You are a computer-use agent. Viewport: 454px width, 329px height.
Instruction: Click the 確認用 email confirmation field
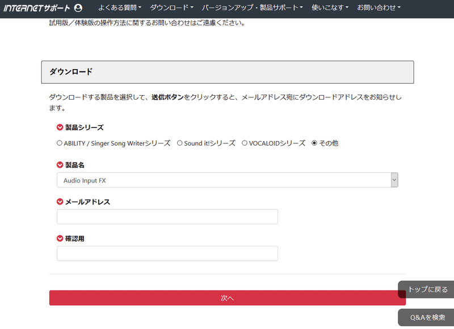[x=167, y=253]
